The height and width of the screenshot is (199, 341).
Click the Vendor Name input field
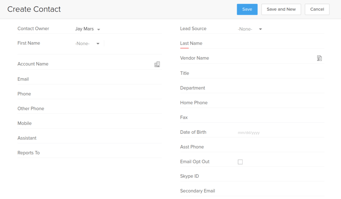277,58
